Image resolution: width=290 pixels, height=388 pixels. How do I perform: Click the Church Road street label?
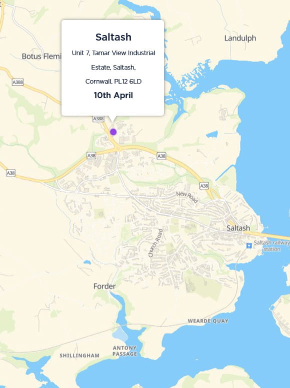coord(156,243)
